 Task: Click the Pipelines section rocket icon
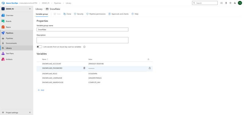point(3,33)
